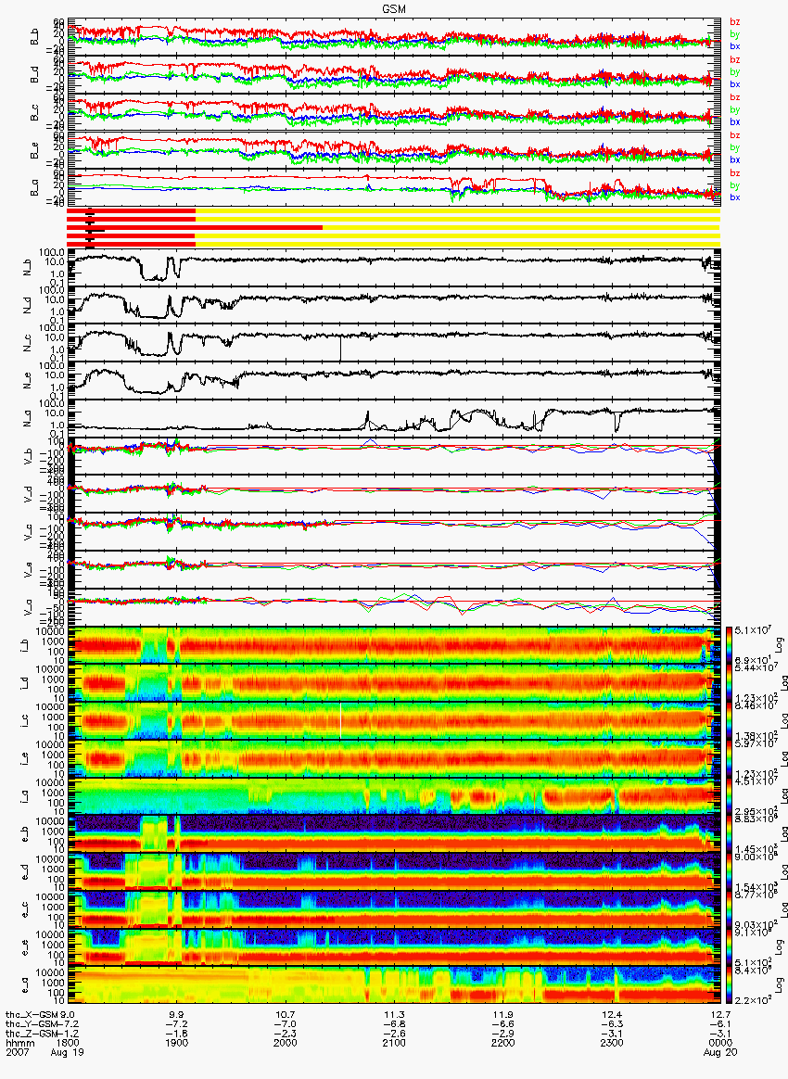Click the e_c electron spectrogram label
This screenshot has height=1079, width=788.
tap(26, 910)
